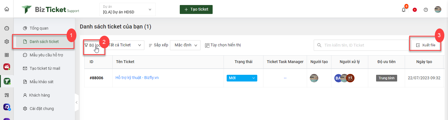The image size is (448, 120).
Task: Collapse the sidebar with arrow handle
Action: [x=76, y=102]
